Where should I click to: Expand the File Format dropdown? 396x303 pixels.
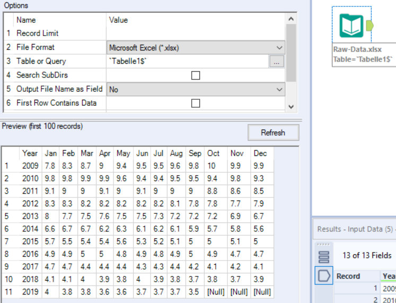pyautogui.click(x=196, y=48)
